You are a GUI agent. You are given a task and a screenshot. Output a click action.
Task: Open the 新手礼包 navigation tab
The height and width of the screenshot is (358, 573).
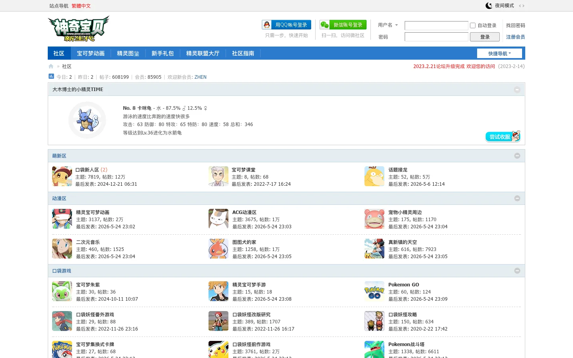[163, 53]
